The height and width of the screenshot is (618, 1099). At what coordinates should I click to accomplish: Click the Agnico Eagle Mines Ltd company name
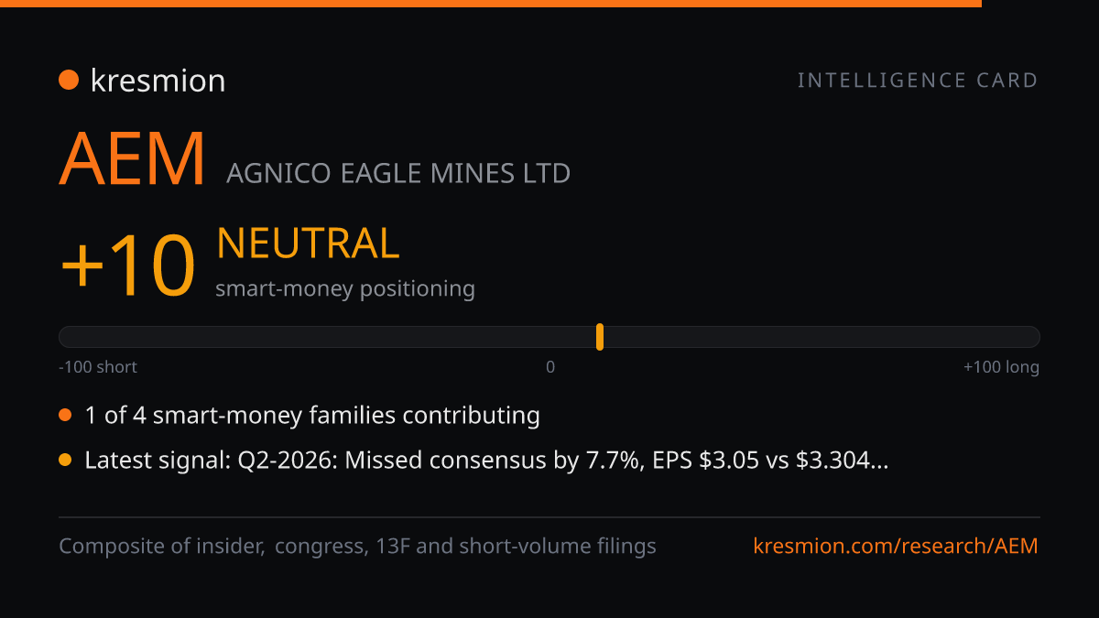[x=398, y=172]
